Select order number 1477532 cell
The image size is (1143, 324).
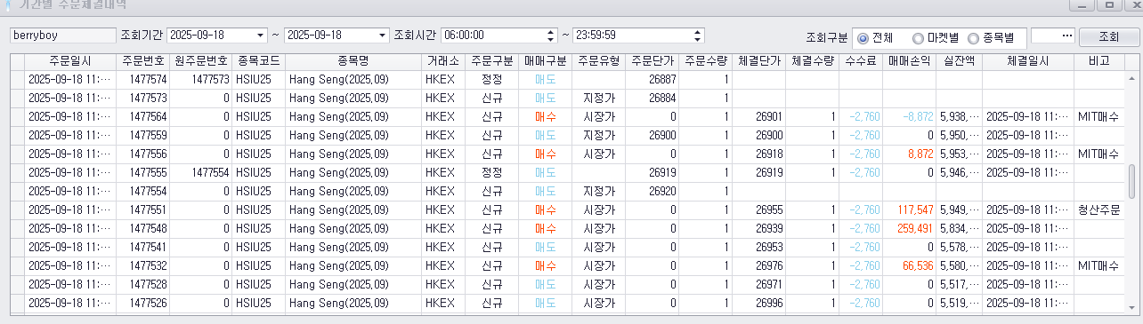(x=142, y=265)
